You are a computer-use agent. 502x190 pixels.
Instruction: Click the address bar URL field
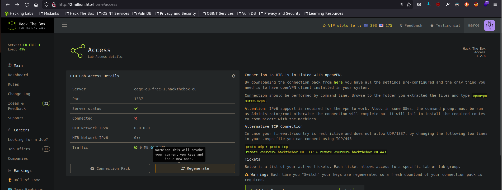227,4
